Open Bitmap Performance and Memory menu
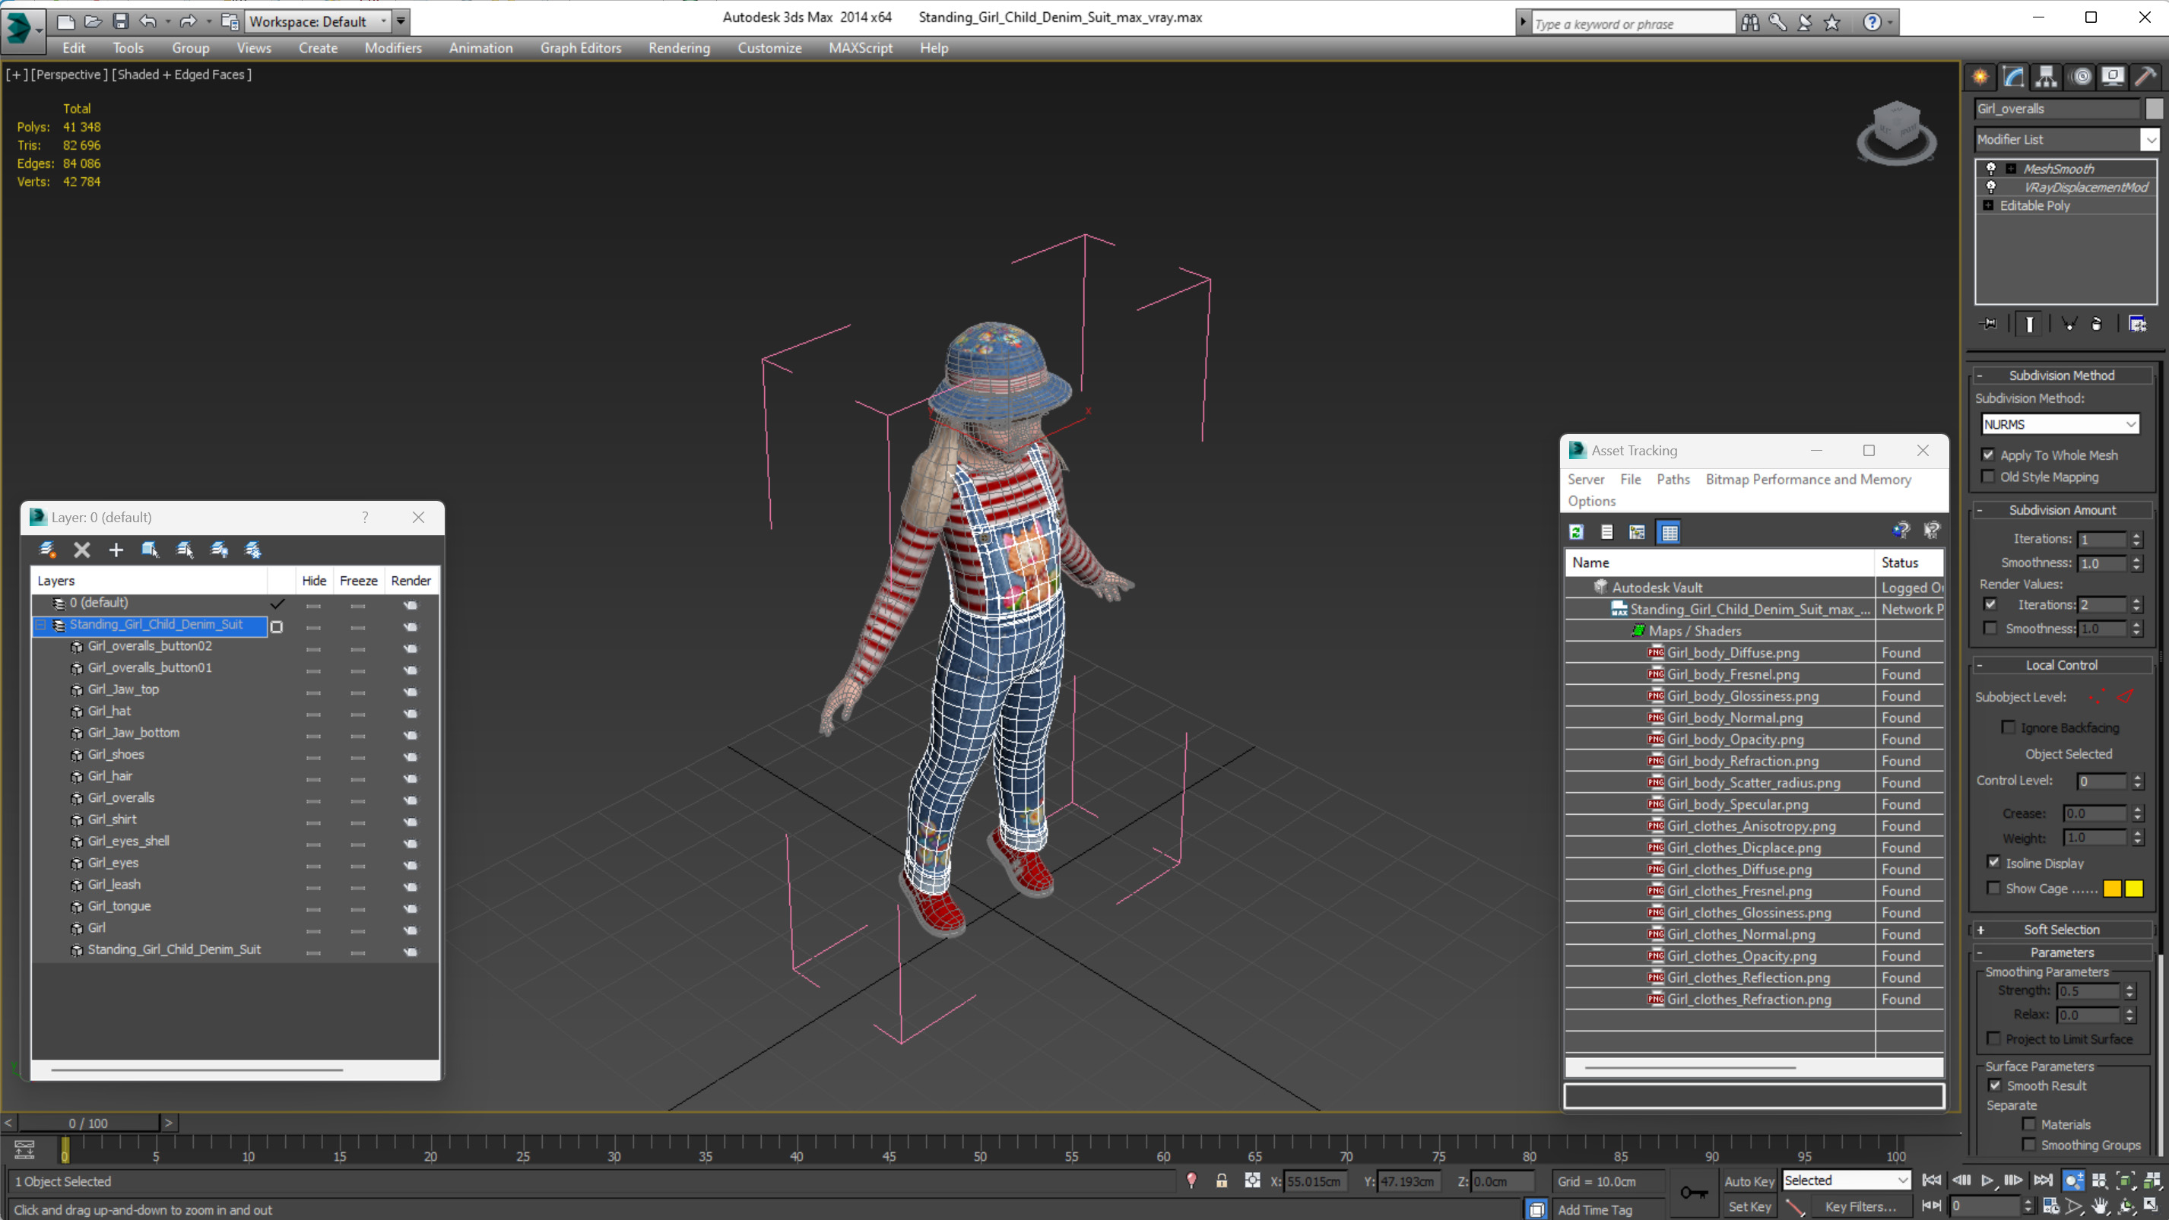The width and height of the screenshot is (2169, 1220). [1809, 479]
